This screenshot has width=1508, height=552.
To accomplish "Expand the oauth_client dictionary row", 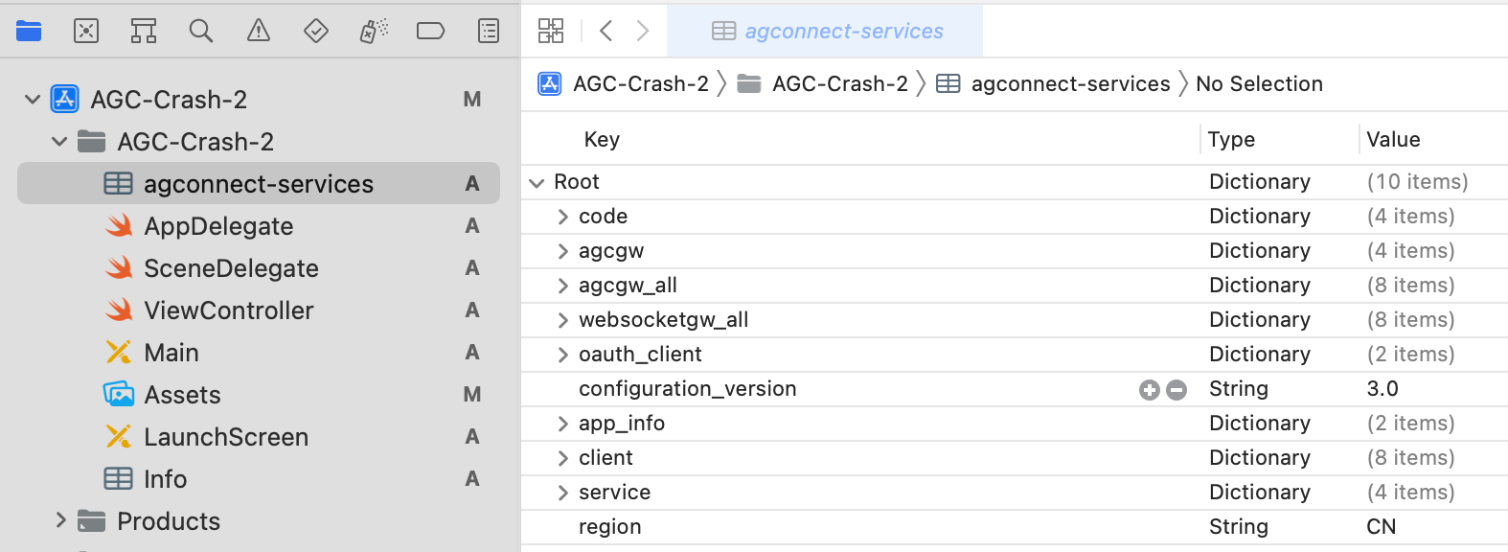I will pos(563,355).
